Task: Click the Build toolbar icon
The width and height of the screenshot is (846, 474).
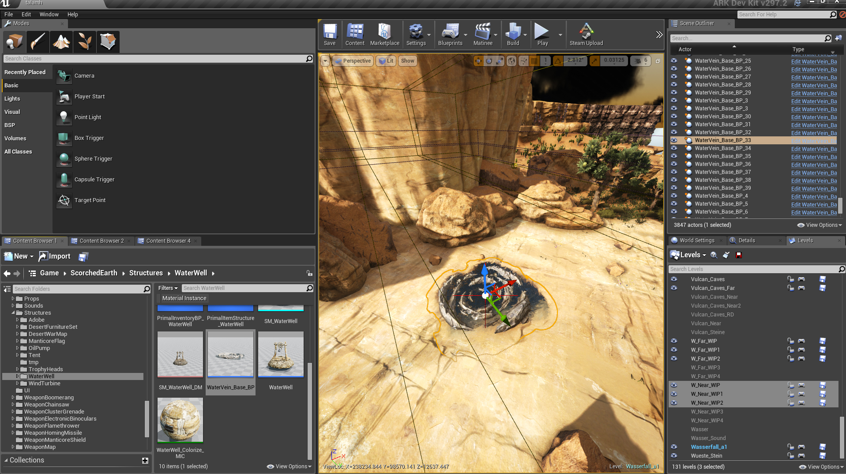Action: (513, 34)
